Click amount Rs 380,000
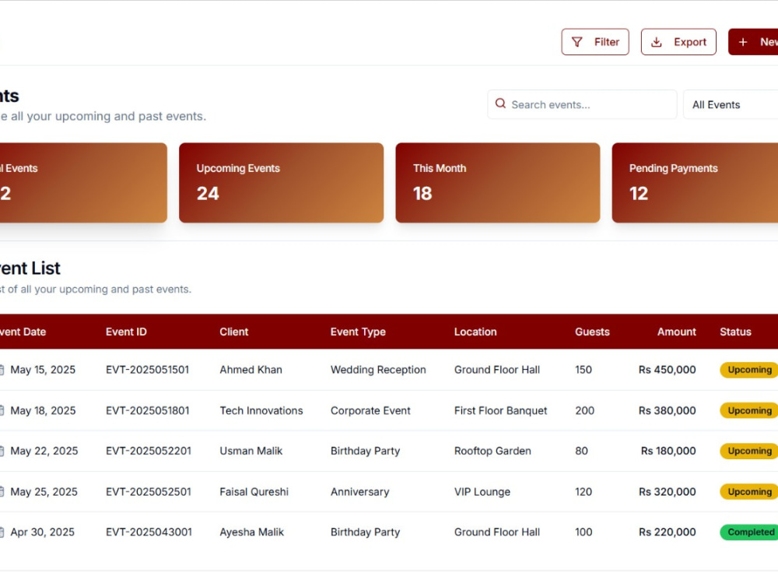778x583 pixels. [x=667, y=411]
